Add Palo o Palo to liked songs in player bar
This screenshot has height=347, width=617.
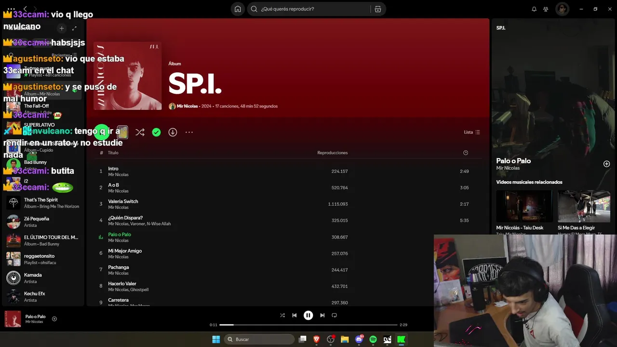[x=54, y=319]
